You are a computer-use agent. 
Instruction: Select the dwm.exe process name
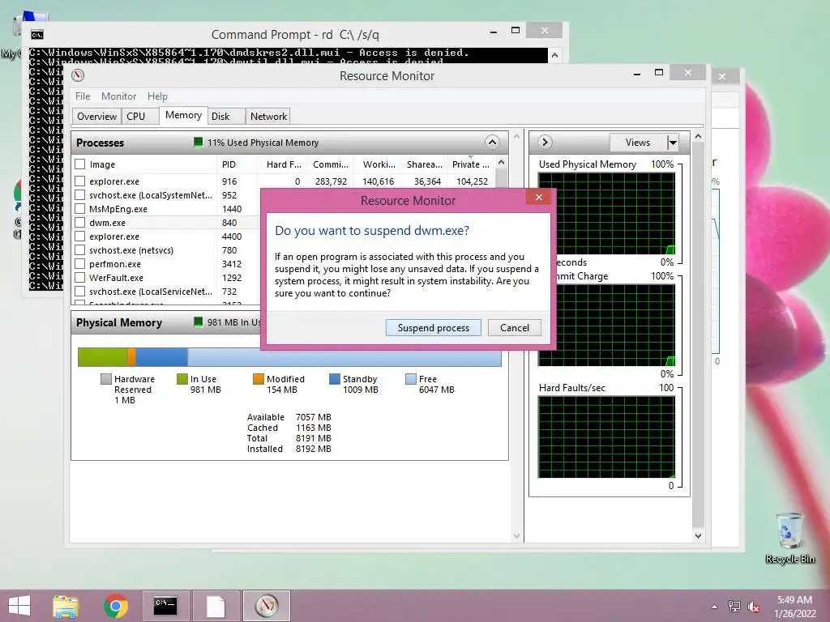[108, 223]
